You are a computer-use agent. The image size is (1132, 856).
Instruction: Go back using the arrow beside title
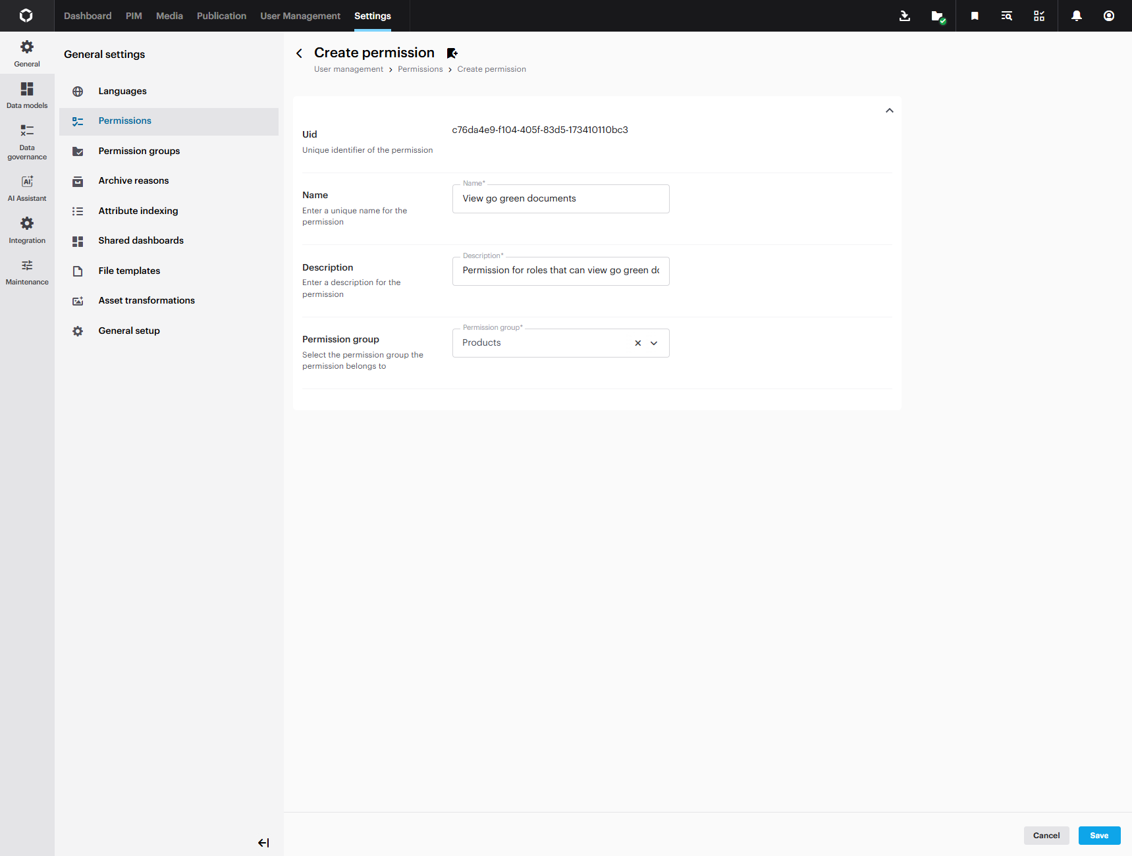[x=300, y=53]
